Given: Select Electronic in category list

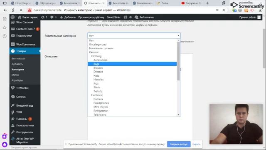Looking at the screenshot, I should pyautogui.click(x=132, y=95).
